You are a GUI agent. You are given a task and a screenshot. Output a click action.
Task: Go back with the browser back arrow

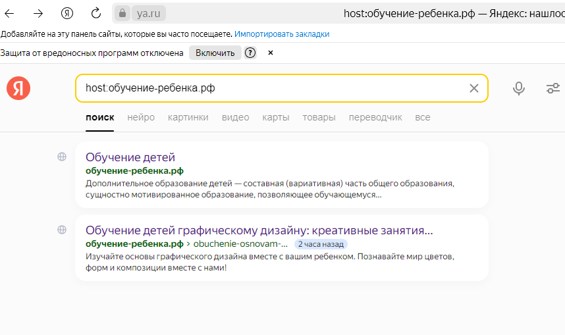[x=9, y=14]
